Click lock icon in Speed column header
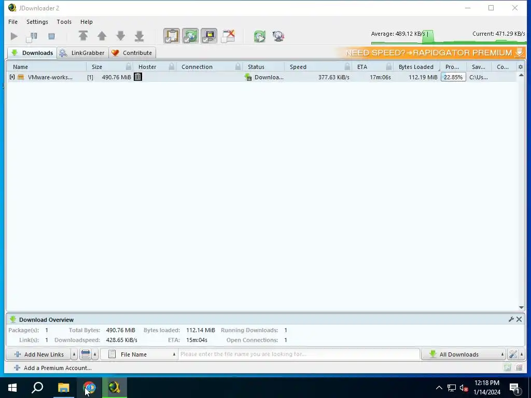Viewport: 531px width, 398px height. click(347, 66)
